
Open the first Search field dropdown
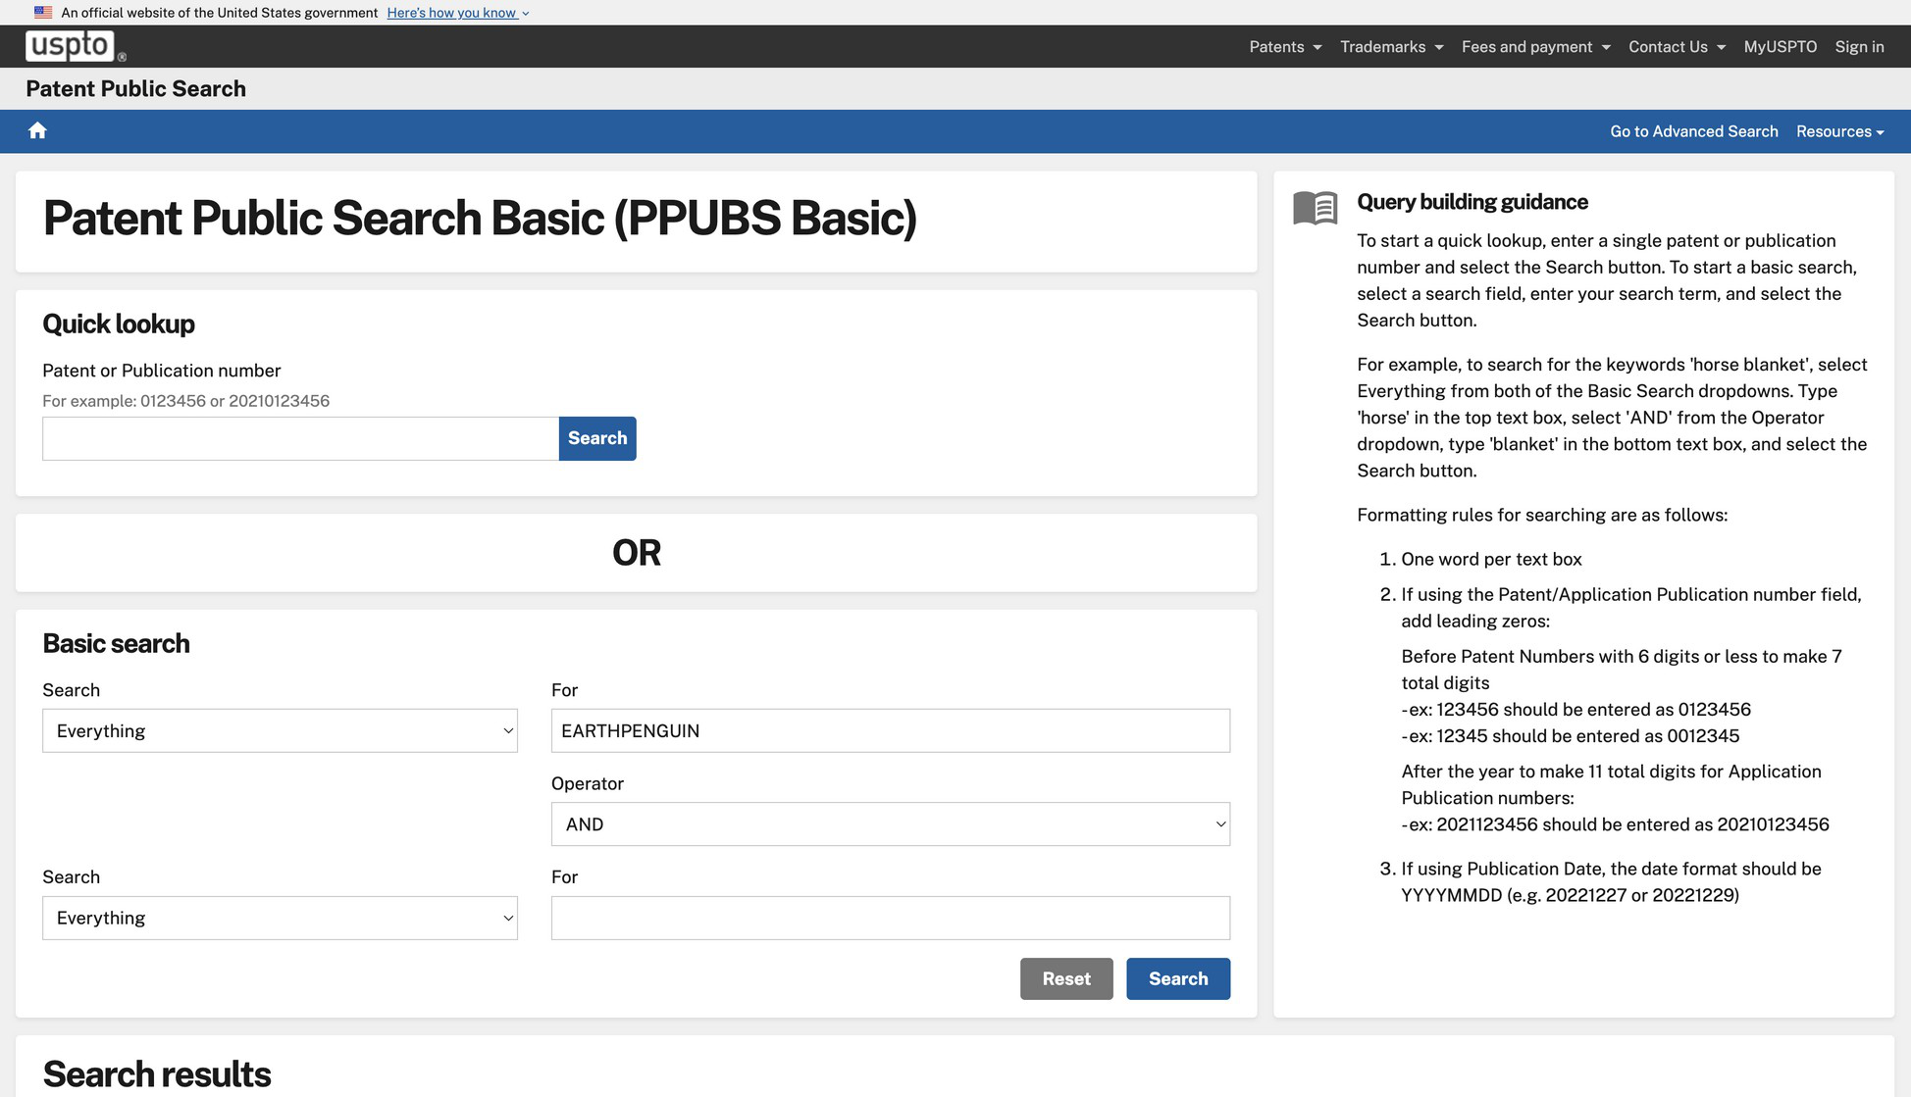tap(280, 730)
